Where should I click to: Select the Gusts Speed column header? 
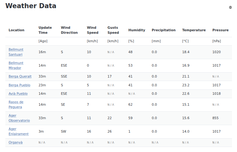coord(113,30)
